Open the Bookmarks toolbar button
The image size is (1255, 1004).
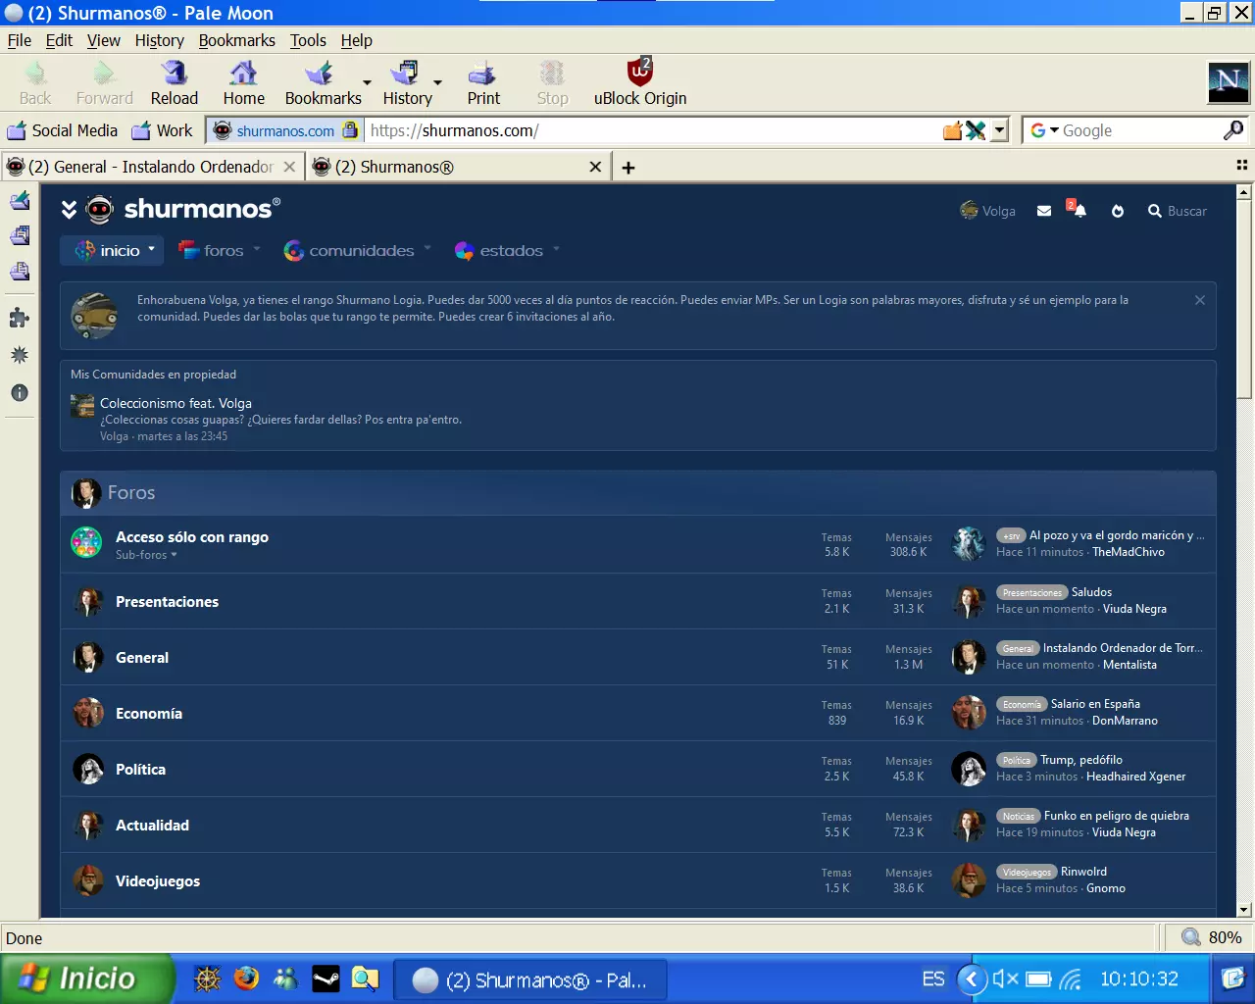click(323, 82)
